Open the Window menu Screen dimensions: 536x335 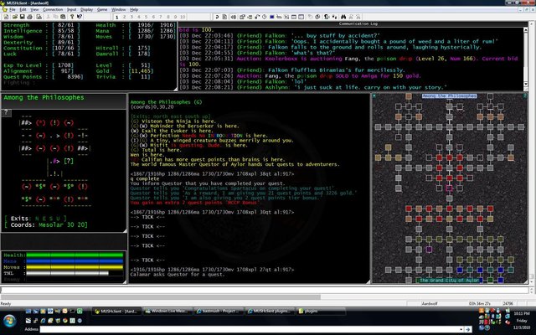pos(119,9)
